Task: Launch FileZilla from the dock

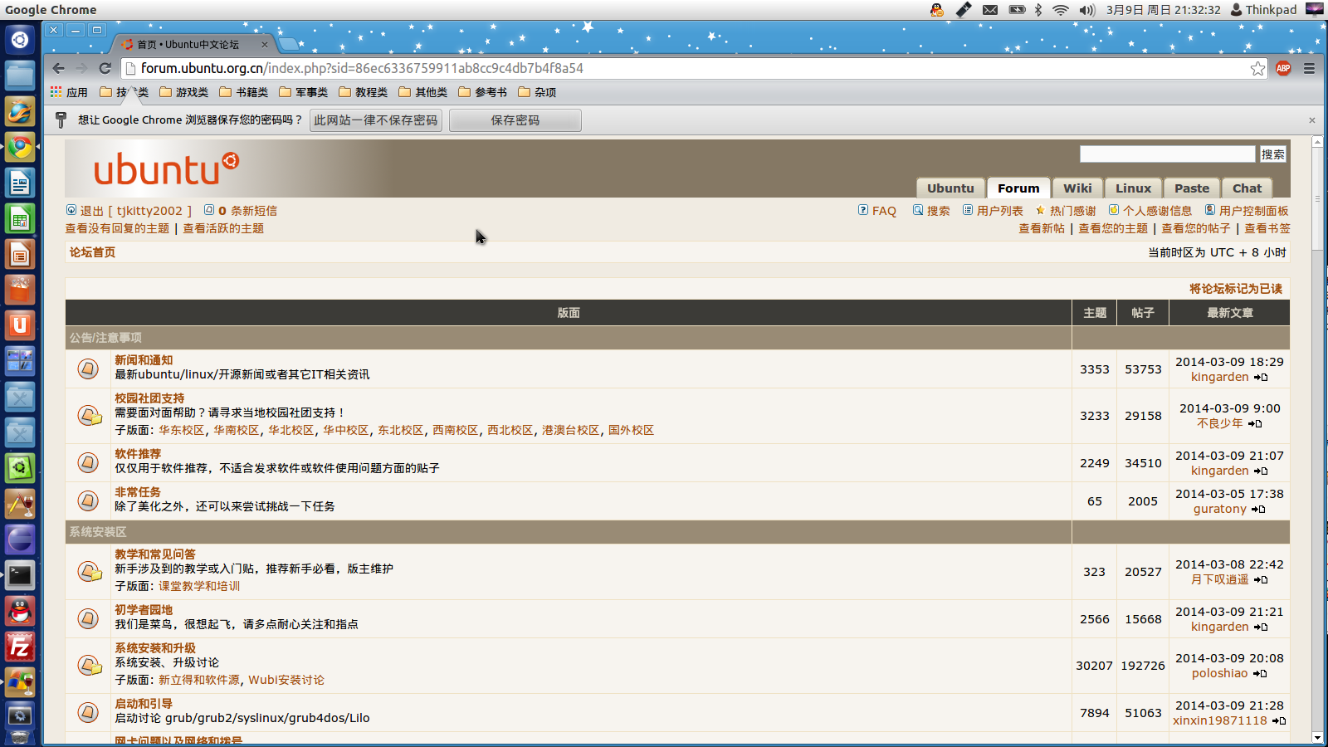Action: click(20, 647)
